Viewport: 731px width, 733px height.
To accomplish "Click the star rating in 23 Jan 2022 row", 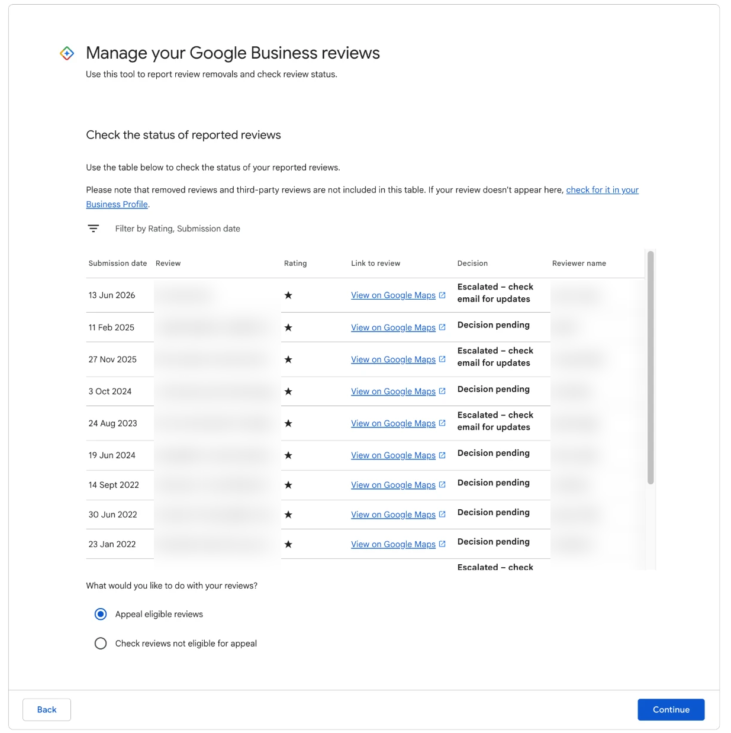I will 288,544.
